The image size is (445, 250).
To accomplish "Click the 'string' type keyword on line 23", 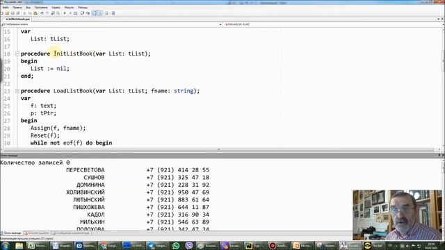I will pos(184,91).
